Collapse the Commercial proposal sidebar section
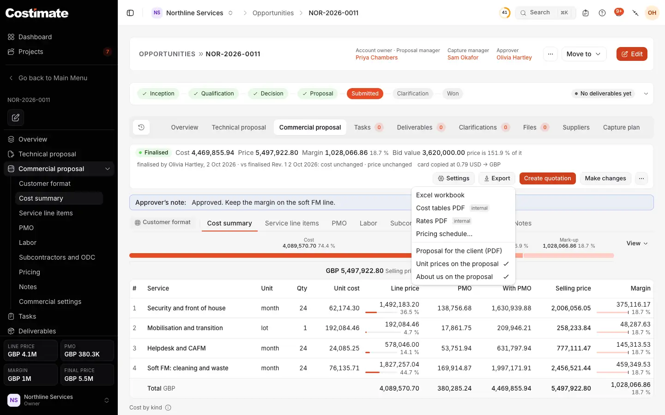The image size is (665, 415). pyautogui.click(x=108, y=169)
